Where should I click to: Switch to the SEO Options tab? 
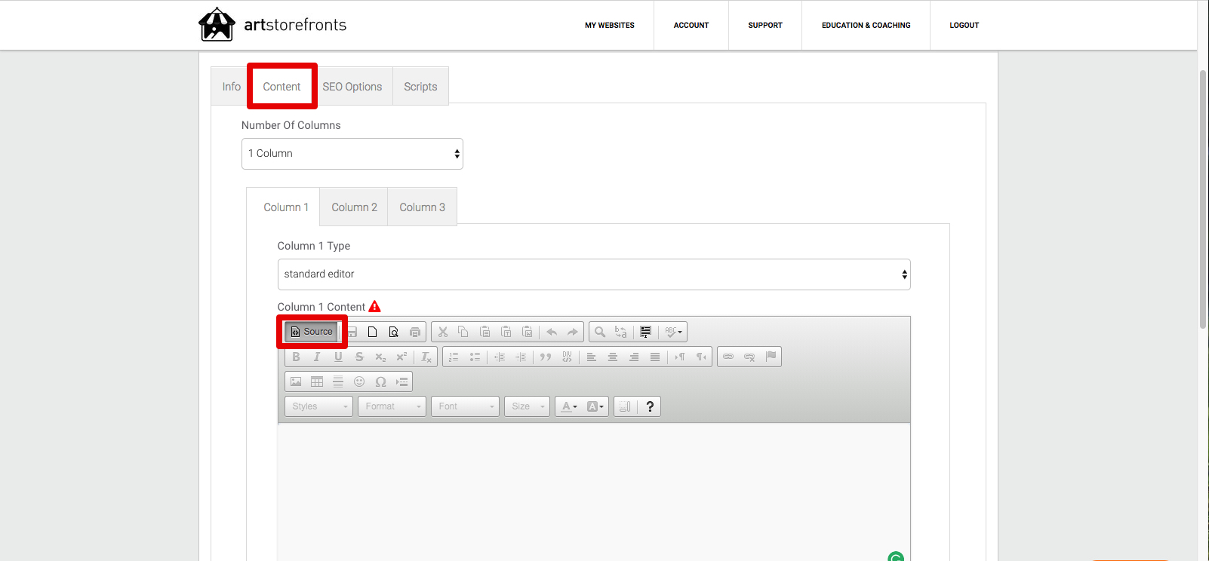[352, 87]
